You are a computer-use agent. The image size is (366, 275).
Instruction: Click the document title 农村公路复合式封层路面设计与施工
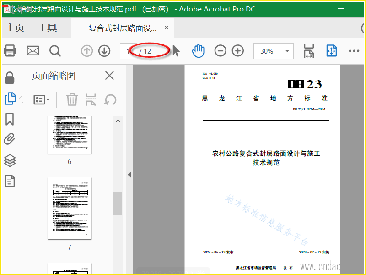pyautogui.click(x=266, y=154)
